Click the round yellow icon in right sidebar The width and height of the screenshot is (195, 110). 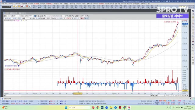(x=193, y=17)
